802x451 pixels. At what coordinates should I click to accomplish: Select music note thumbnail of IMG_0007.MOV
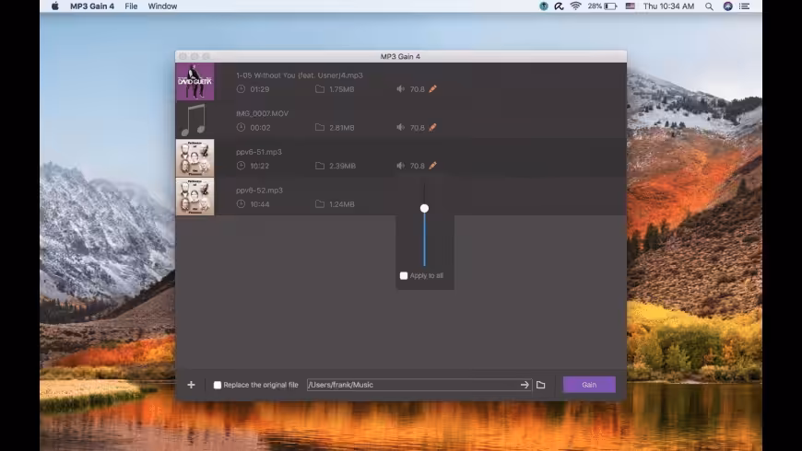(x=195, y=120)
